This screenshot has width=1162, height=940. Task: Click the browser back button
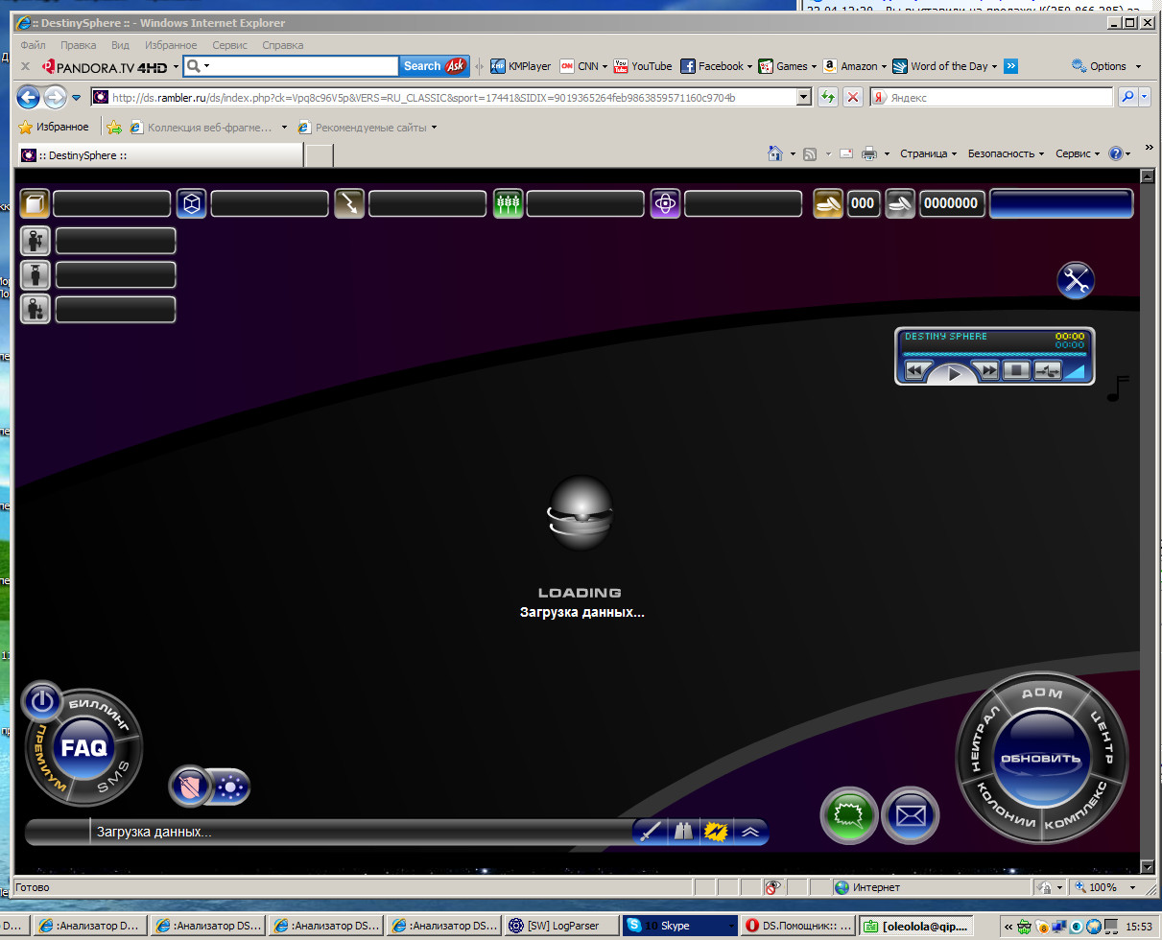tap(28, 97)
